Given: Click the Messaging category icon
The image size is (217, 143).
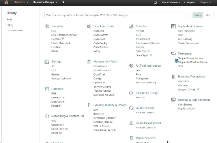Looking at the screenshot, I should pyautogui.click(x=174, y=53).
